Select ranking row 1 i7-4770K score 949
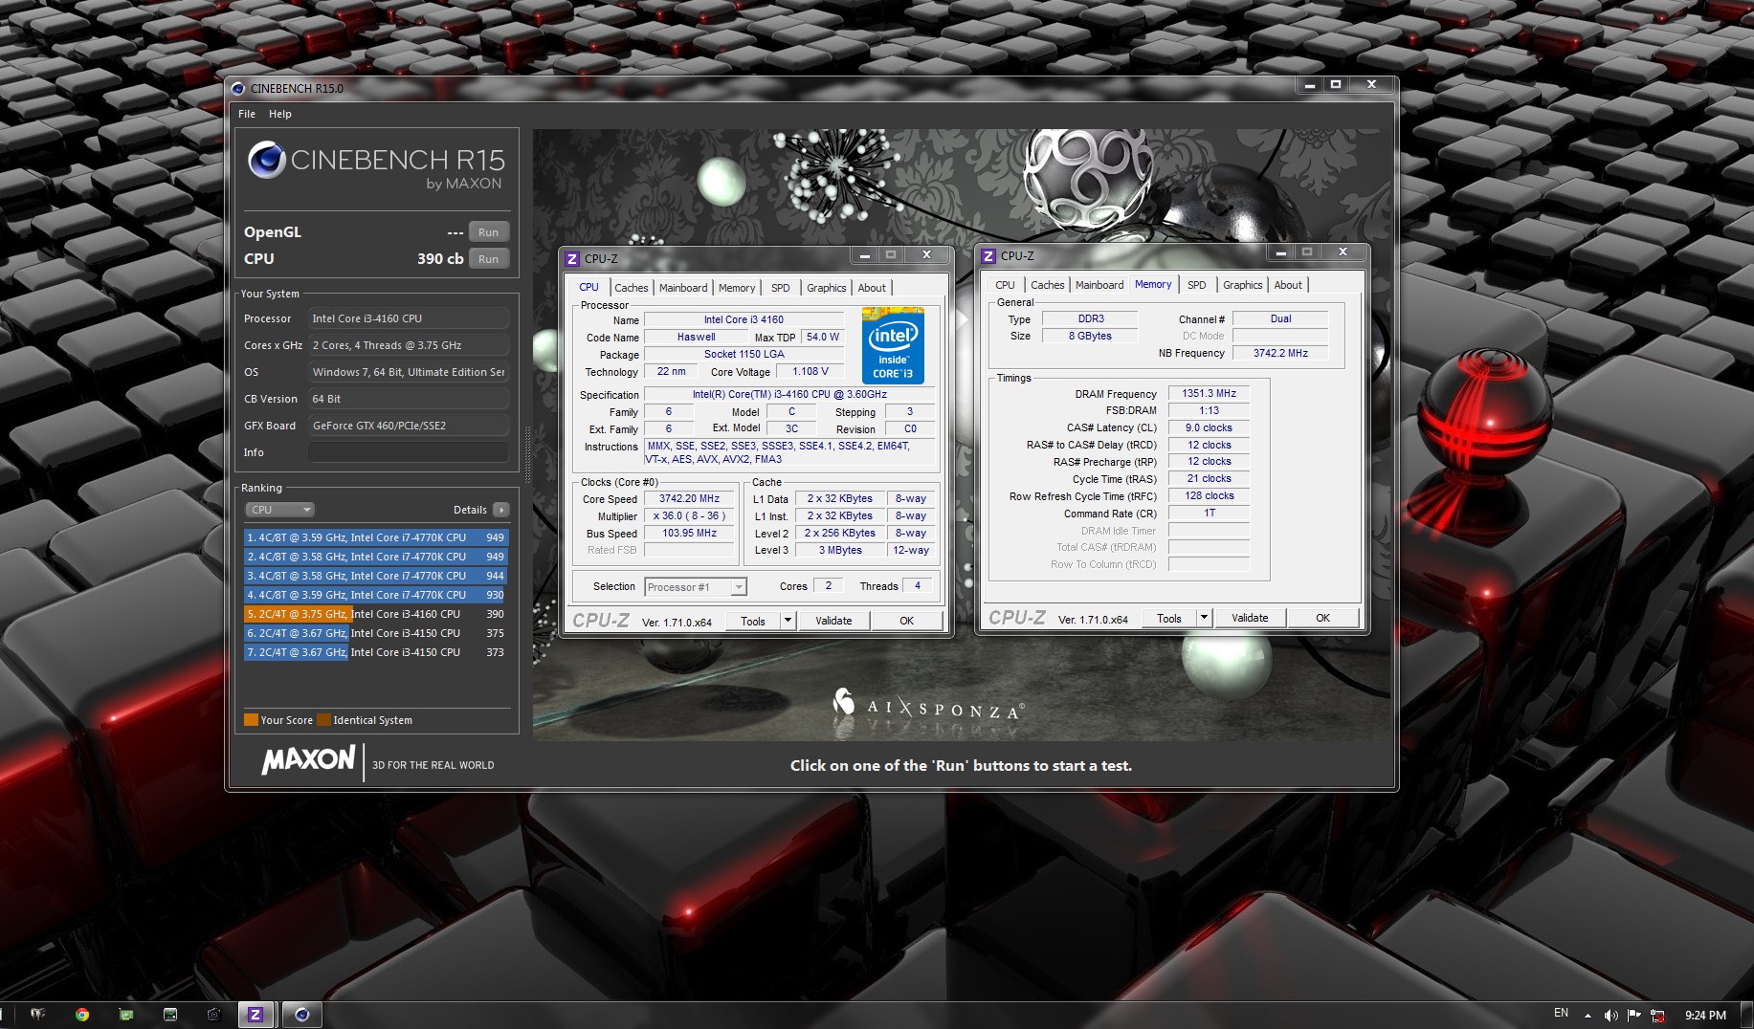 [376, 537]
